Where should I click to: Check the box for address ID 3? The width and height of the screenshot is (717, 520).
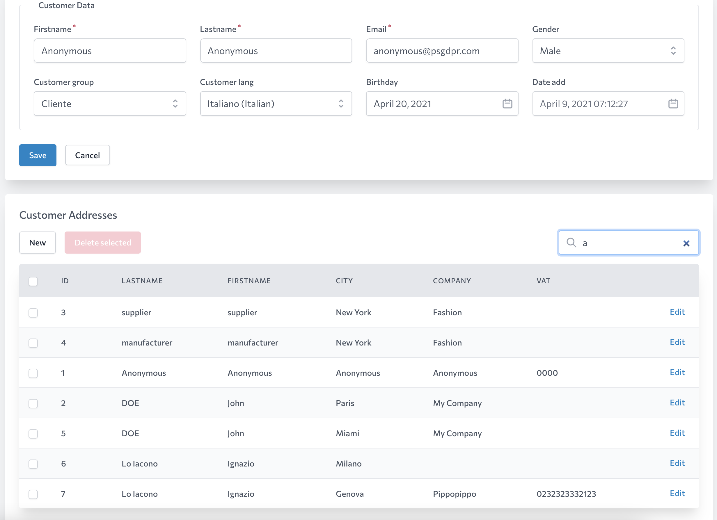tap(33, 312)
